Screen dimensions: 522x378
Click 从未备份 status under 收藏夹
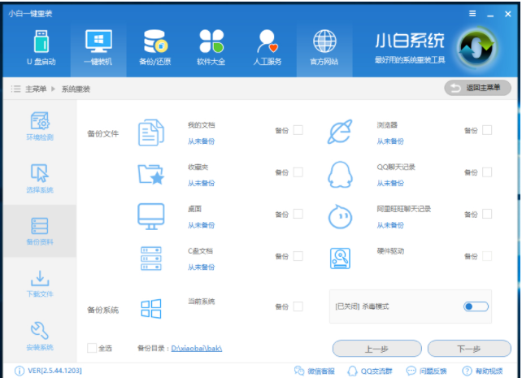coord(201,183)
